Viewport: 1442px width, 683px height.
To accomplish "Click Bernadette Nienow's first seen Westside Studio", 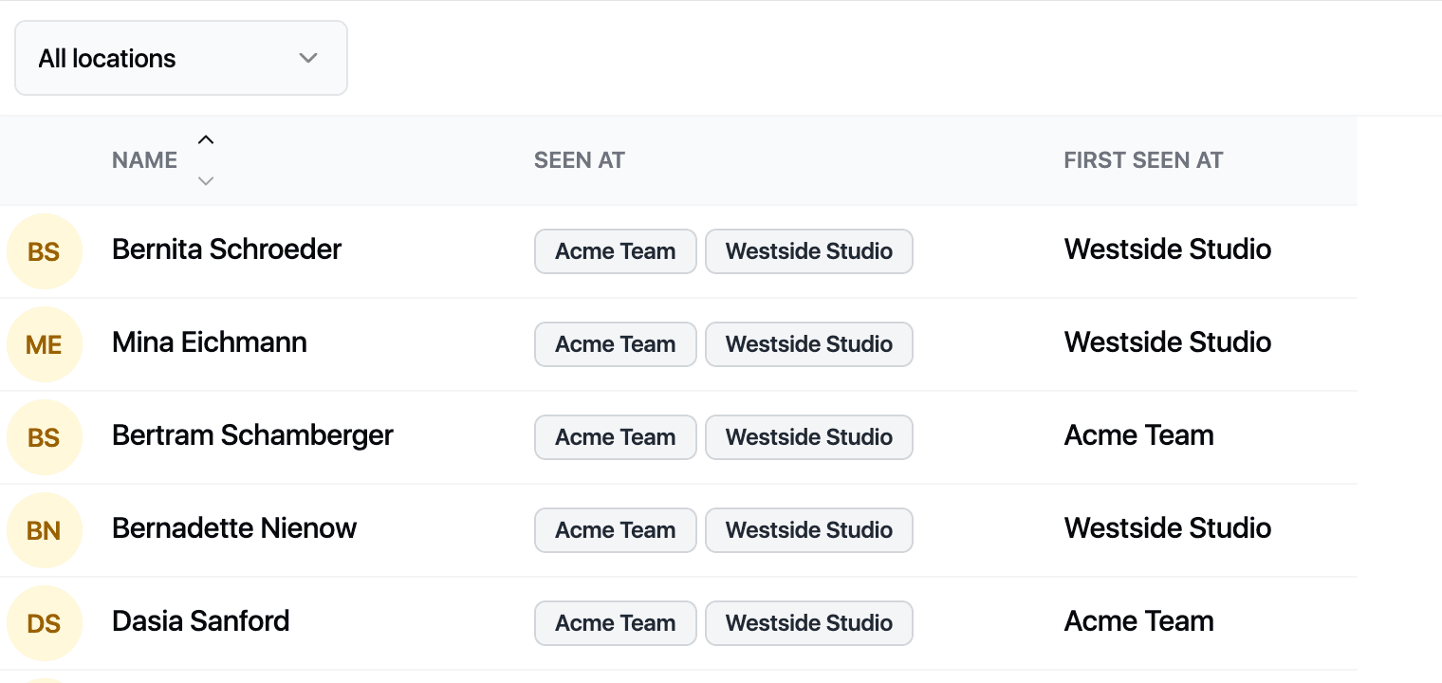I will (1168, 528).
